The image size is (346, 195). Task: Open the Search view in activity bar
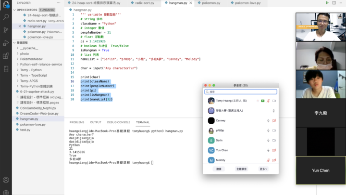pyautogui.click(x=6, y=17)
